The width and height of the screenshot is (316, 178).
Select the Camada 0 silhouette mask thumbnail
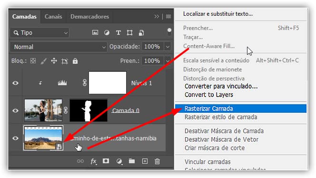89,110
